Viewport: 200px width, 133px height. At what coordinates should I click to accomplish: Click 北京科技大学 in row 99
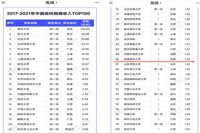click(x=132, y=124)
